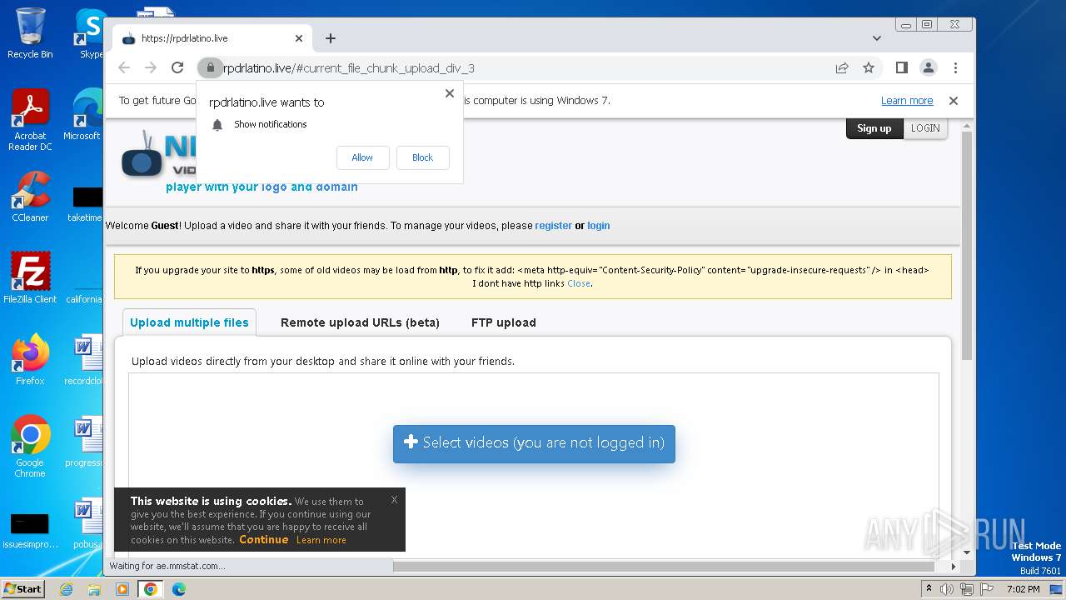Image resolution: width=1066 pixels, height=600 pixels.
Task: Open the Recycle Bin desktop icon
Action: [30, 33]
